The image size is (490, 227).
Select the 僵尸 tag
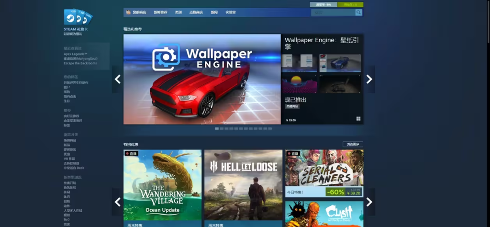[x=67, y=87]
